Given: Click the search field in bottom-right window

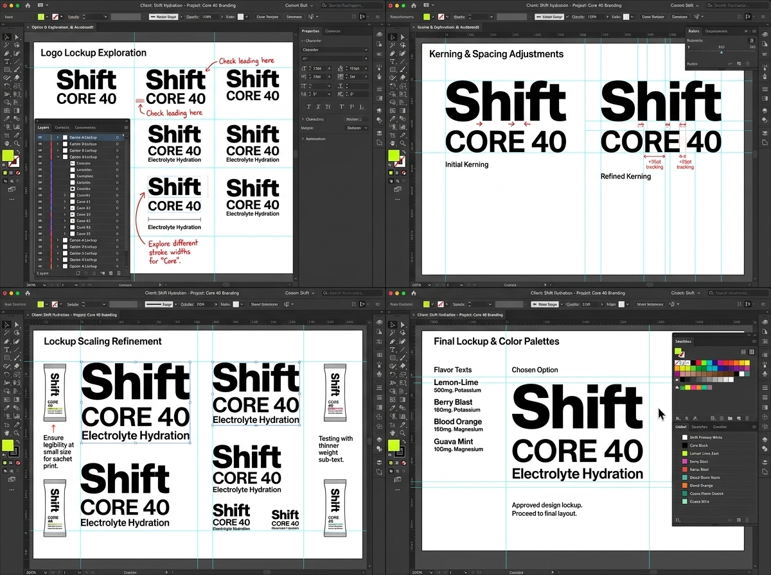Looking at the screenshot, I should click(x=738, y=293).
